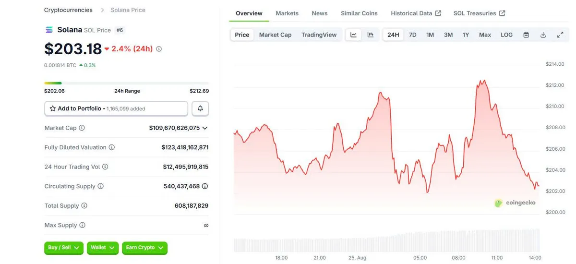Image resolution: width=576 pixels, height=264 pixels.
Task: Click the 24 Hour Trading Vol info icon
Action: (x=105, y=167)
